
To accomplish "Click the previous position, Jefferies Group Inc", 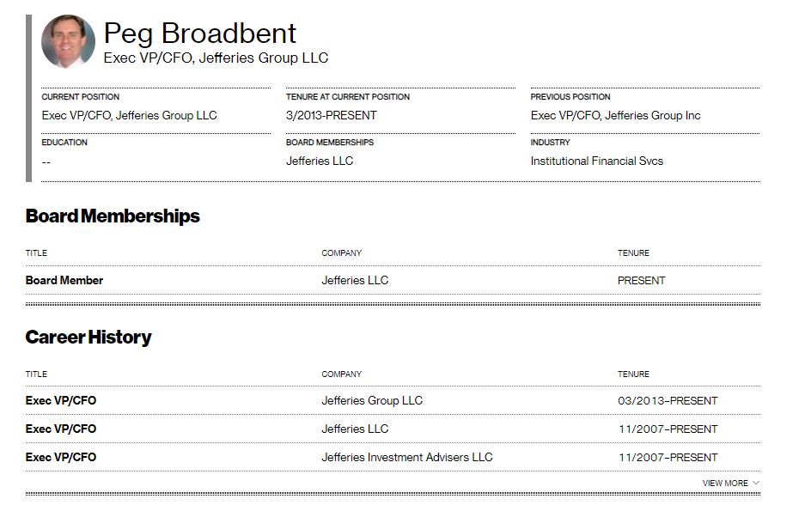I will click(615, 115).
